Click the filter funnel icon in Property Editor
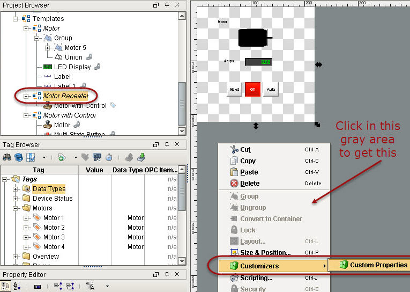Screen dimensions: 410x292 click(x=92, y=287)
